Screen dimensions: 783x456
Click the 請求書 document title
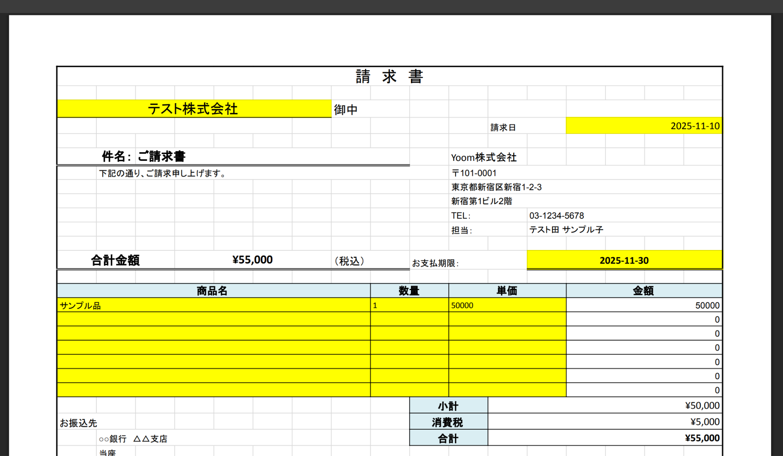[389, 76]
